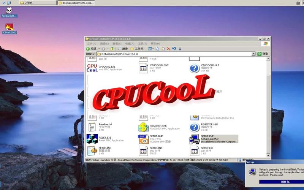Select the CPUCOOL.EXE application file
This screenshot has height=190, width=304.
(x=104, y=68)
